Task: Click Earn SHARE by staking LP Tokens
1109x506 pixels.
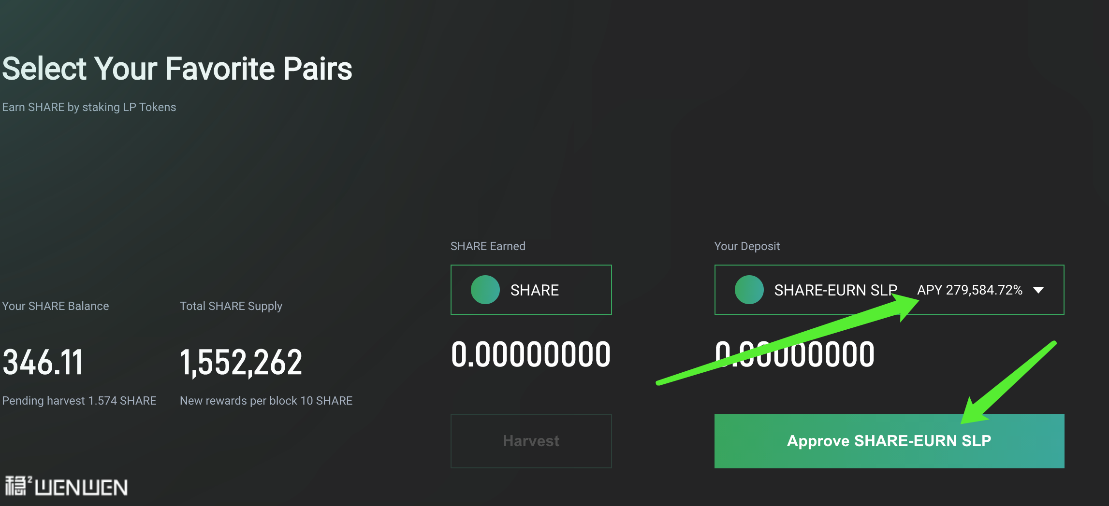Action: pos(89,107)
